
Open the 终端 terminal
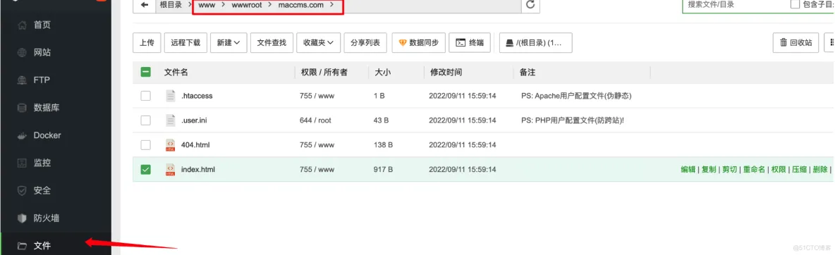click(470, 43)
